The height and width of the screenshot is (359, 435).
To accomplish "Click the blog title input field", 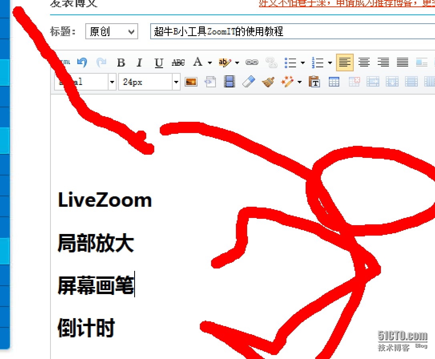I will (x=292, y=31).
